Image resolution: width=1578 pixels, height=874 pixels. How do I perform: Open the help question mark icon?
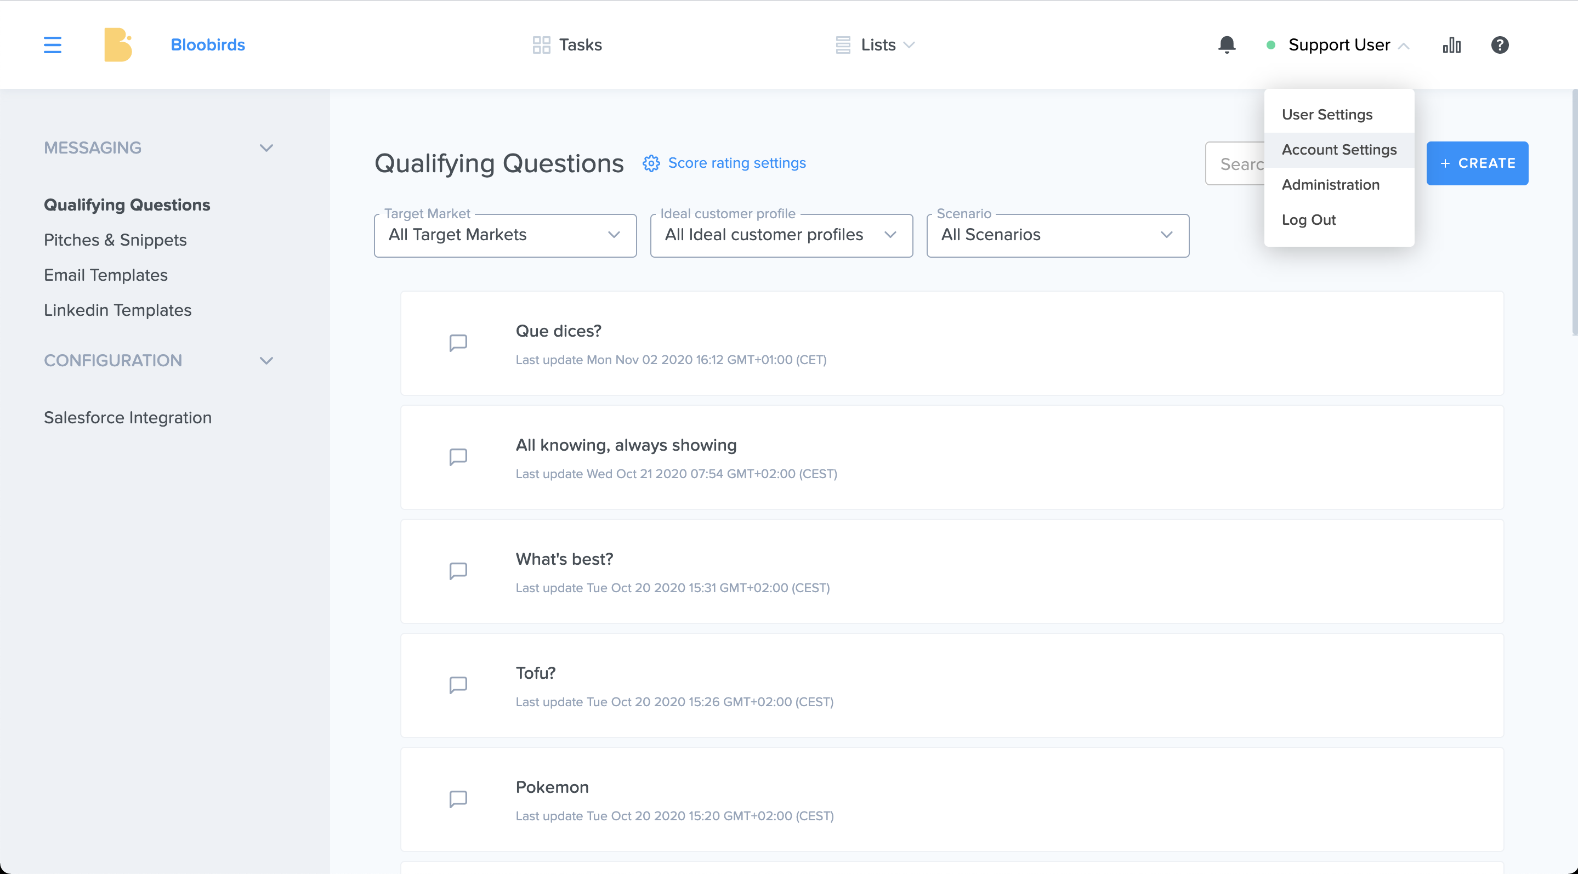tap(1499, 45)
